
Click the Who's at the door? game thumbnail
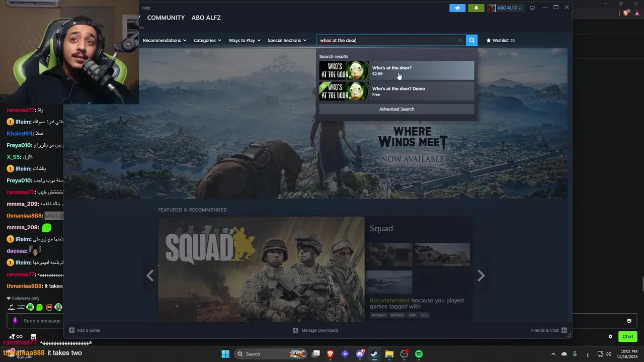[344, 70]
